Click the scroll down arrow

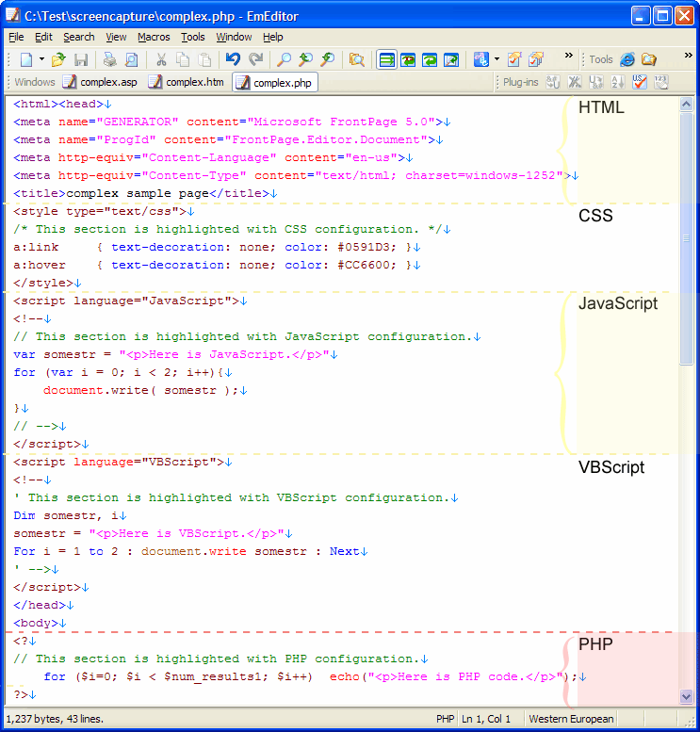[x=686, y=696]
